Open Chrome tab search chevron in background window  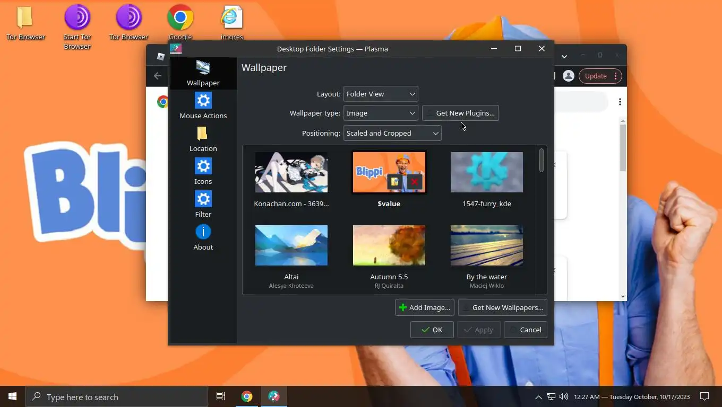click(564, 56)
